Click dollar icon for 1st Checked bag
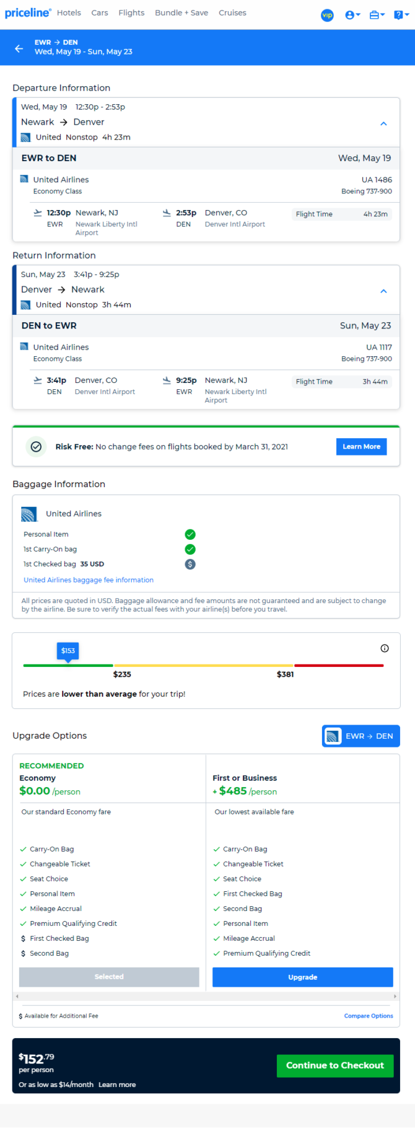This screenshot has height=1128, width=415. (190, 564)
